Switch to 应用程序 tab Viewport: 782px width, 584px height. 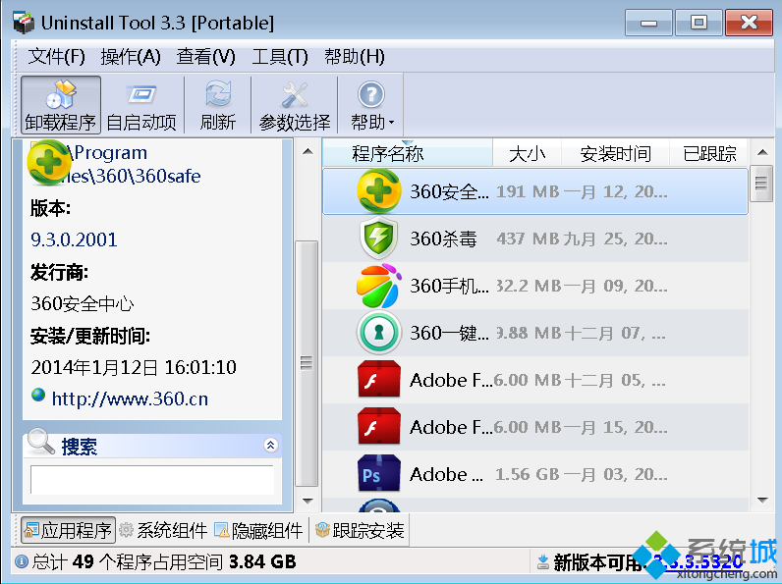click(x=68, y=530)
